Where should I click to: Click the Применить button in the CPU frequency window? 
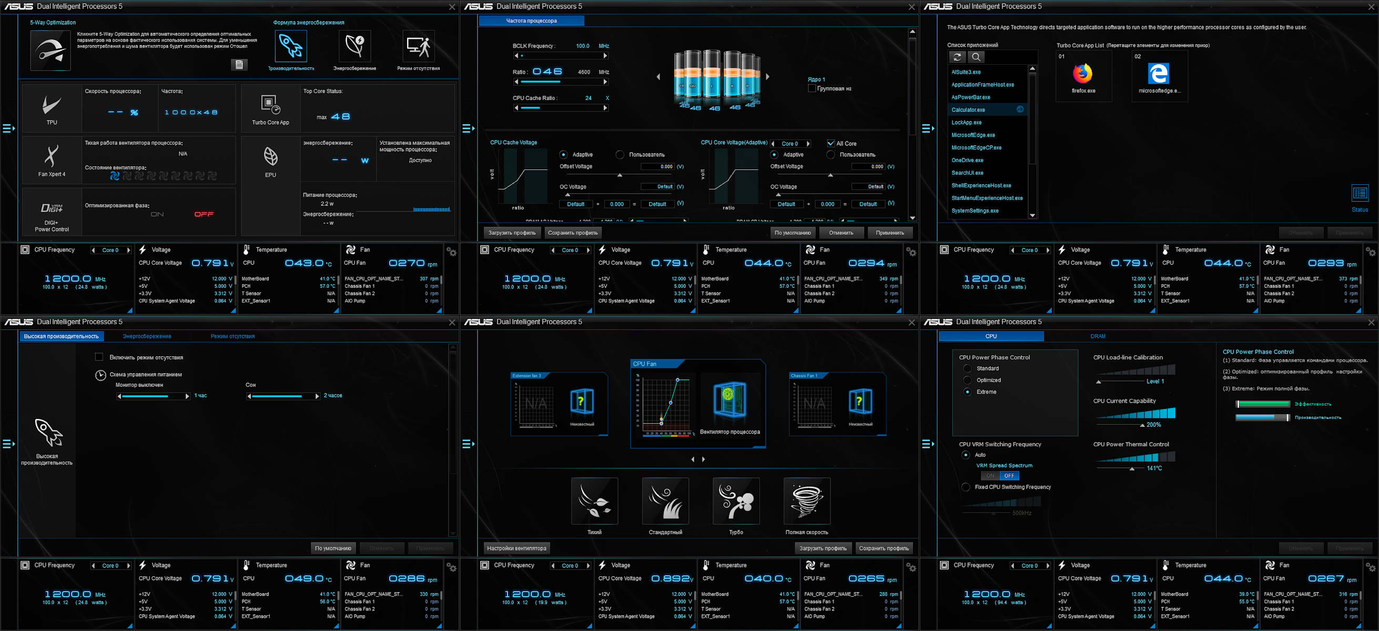889,233
